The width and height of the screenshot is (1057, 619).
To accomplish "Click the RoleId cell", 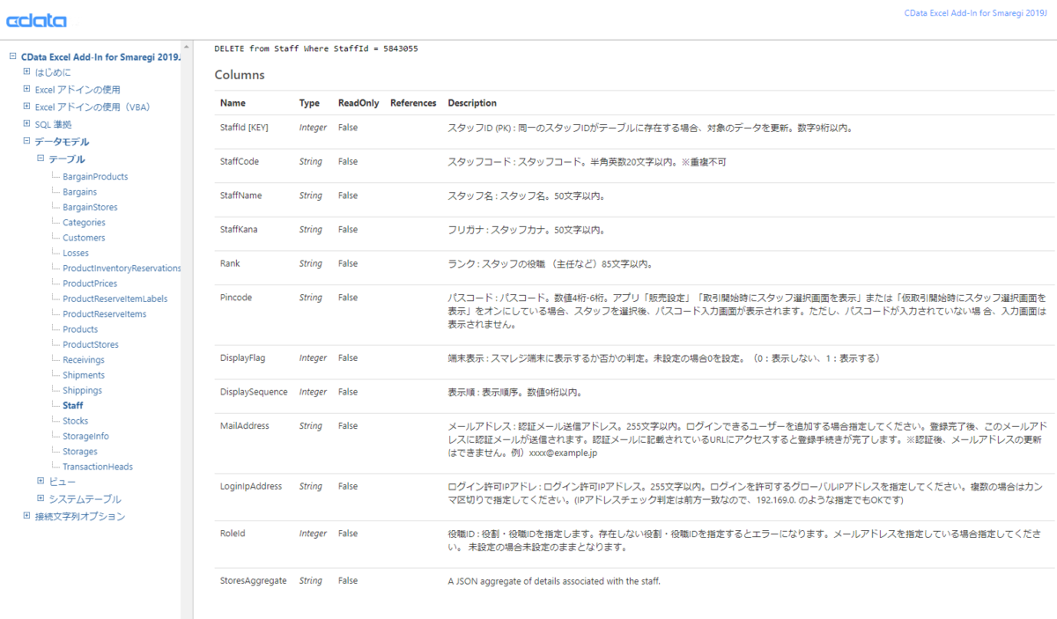I will [233, 534].
